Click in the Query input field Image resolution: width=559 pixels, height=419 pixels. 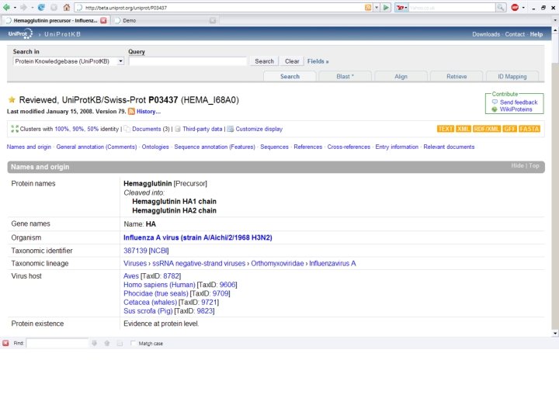188,61
